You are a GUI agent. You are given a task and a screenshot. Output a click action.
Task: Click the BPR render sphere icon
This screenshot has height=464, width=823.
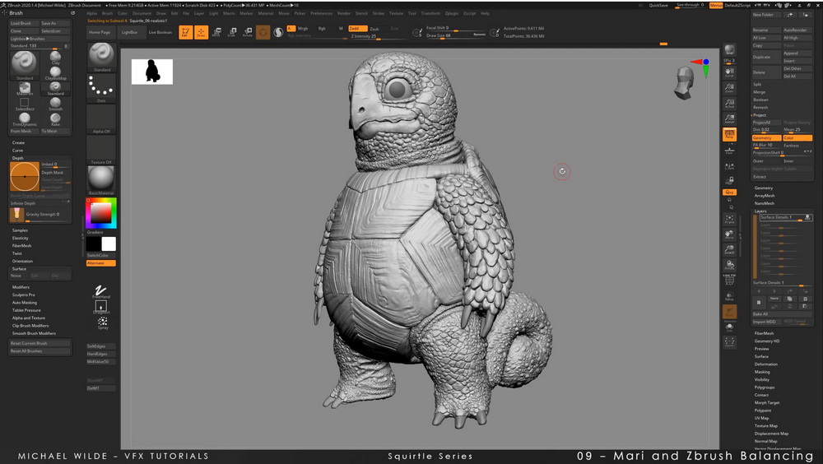click(x=729, y=50)
